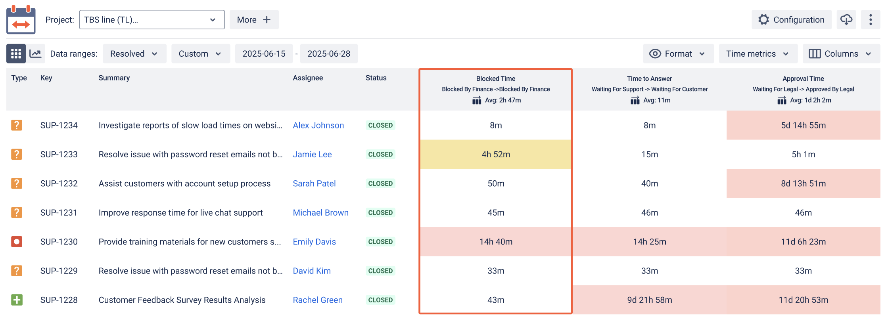Open Alex Johnson's assignee profile link

click(x=318, y=125)
